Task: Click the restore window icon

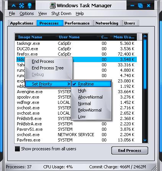Action: (x=140, y=6)
